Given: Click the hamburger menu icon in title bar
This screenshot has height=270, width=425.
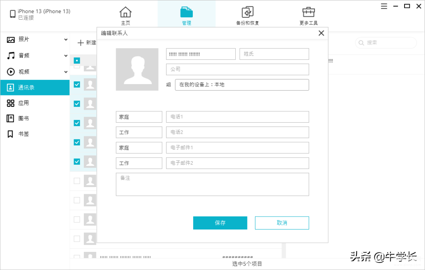Looking at the screenshot, I should point(384,6).
